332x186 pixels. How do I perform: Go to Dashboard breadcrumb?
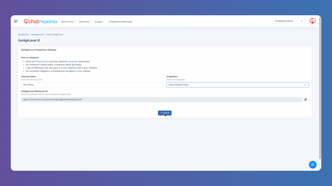[x=23, y=35]
